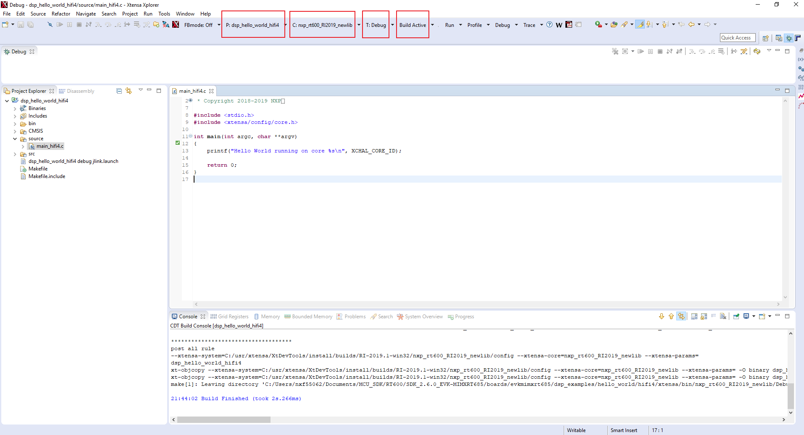
Task: Open the Refactor menu
Action: (61, 14)
